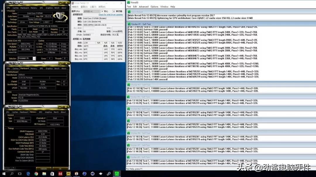Click the Core Voltage value field
316x177 pixels.
click(46, 22)
